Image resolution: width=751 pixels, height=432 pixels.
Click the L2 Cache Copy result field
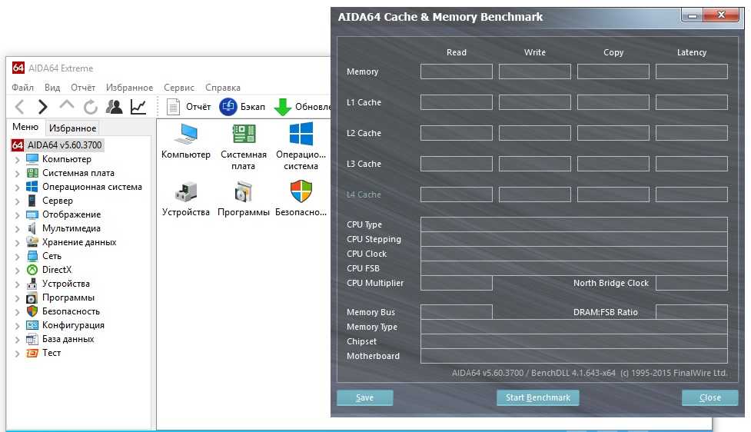tap(613, 133)
